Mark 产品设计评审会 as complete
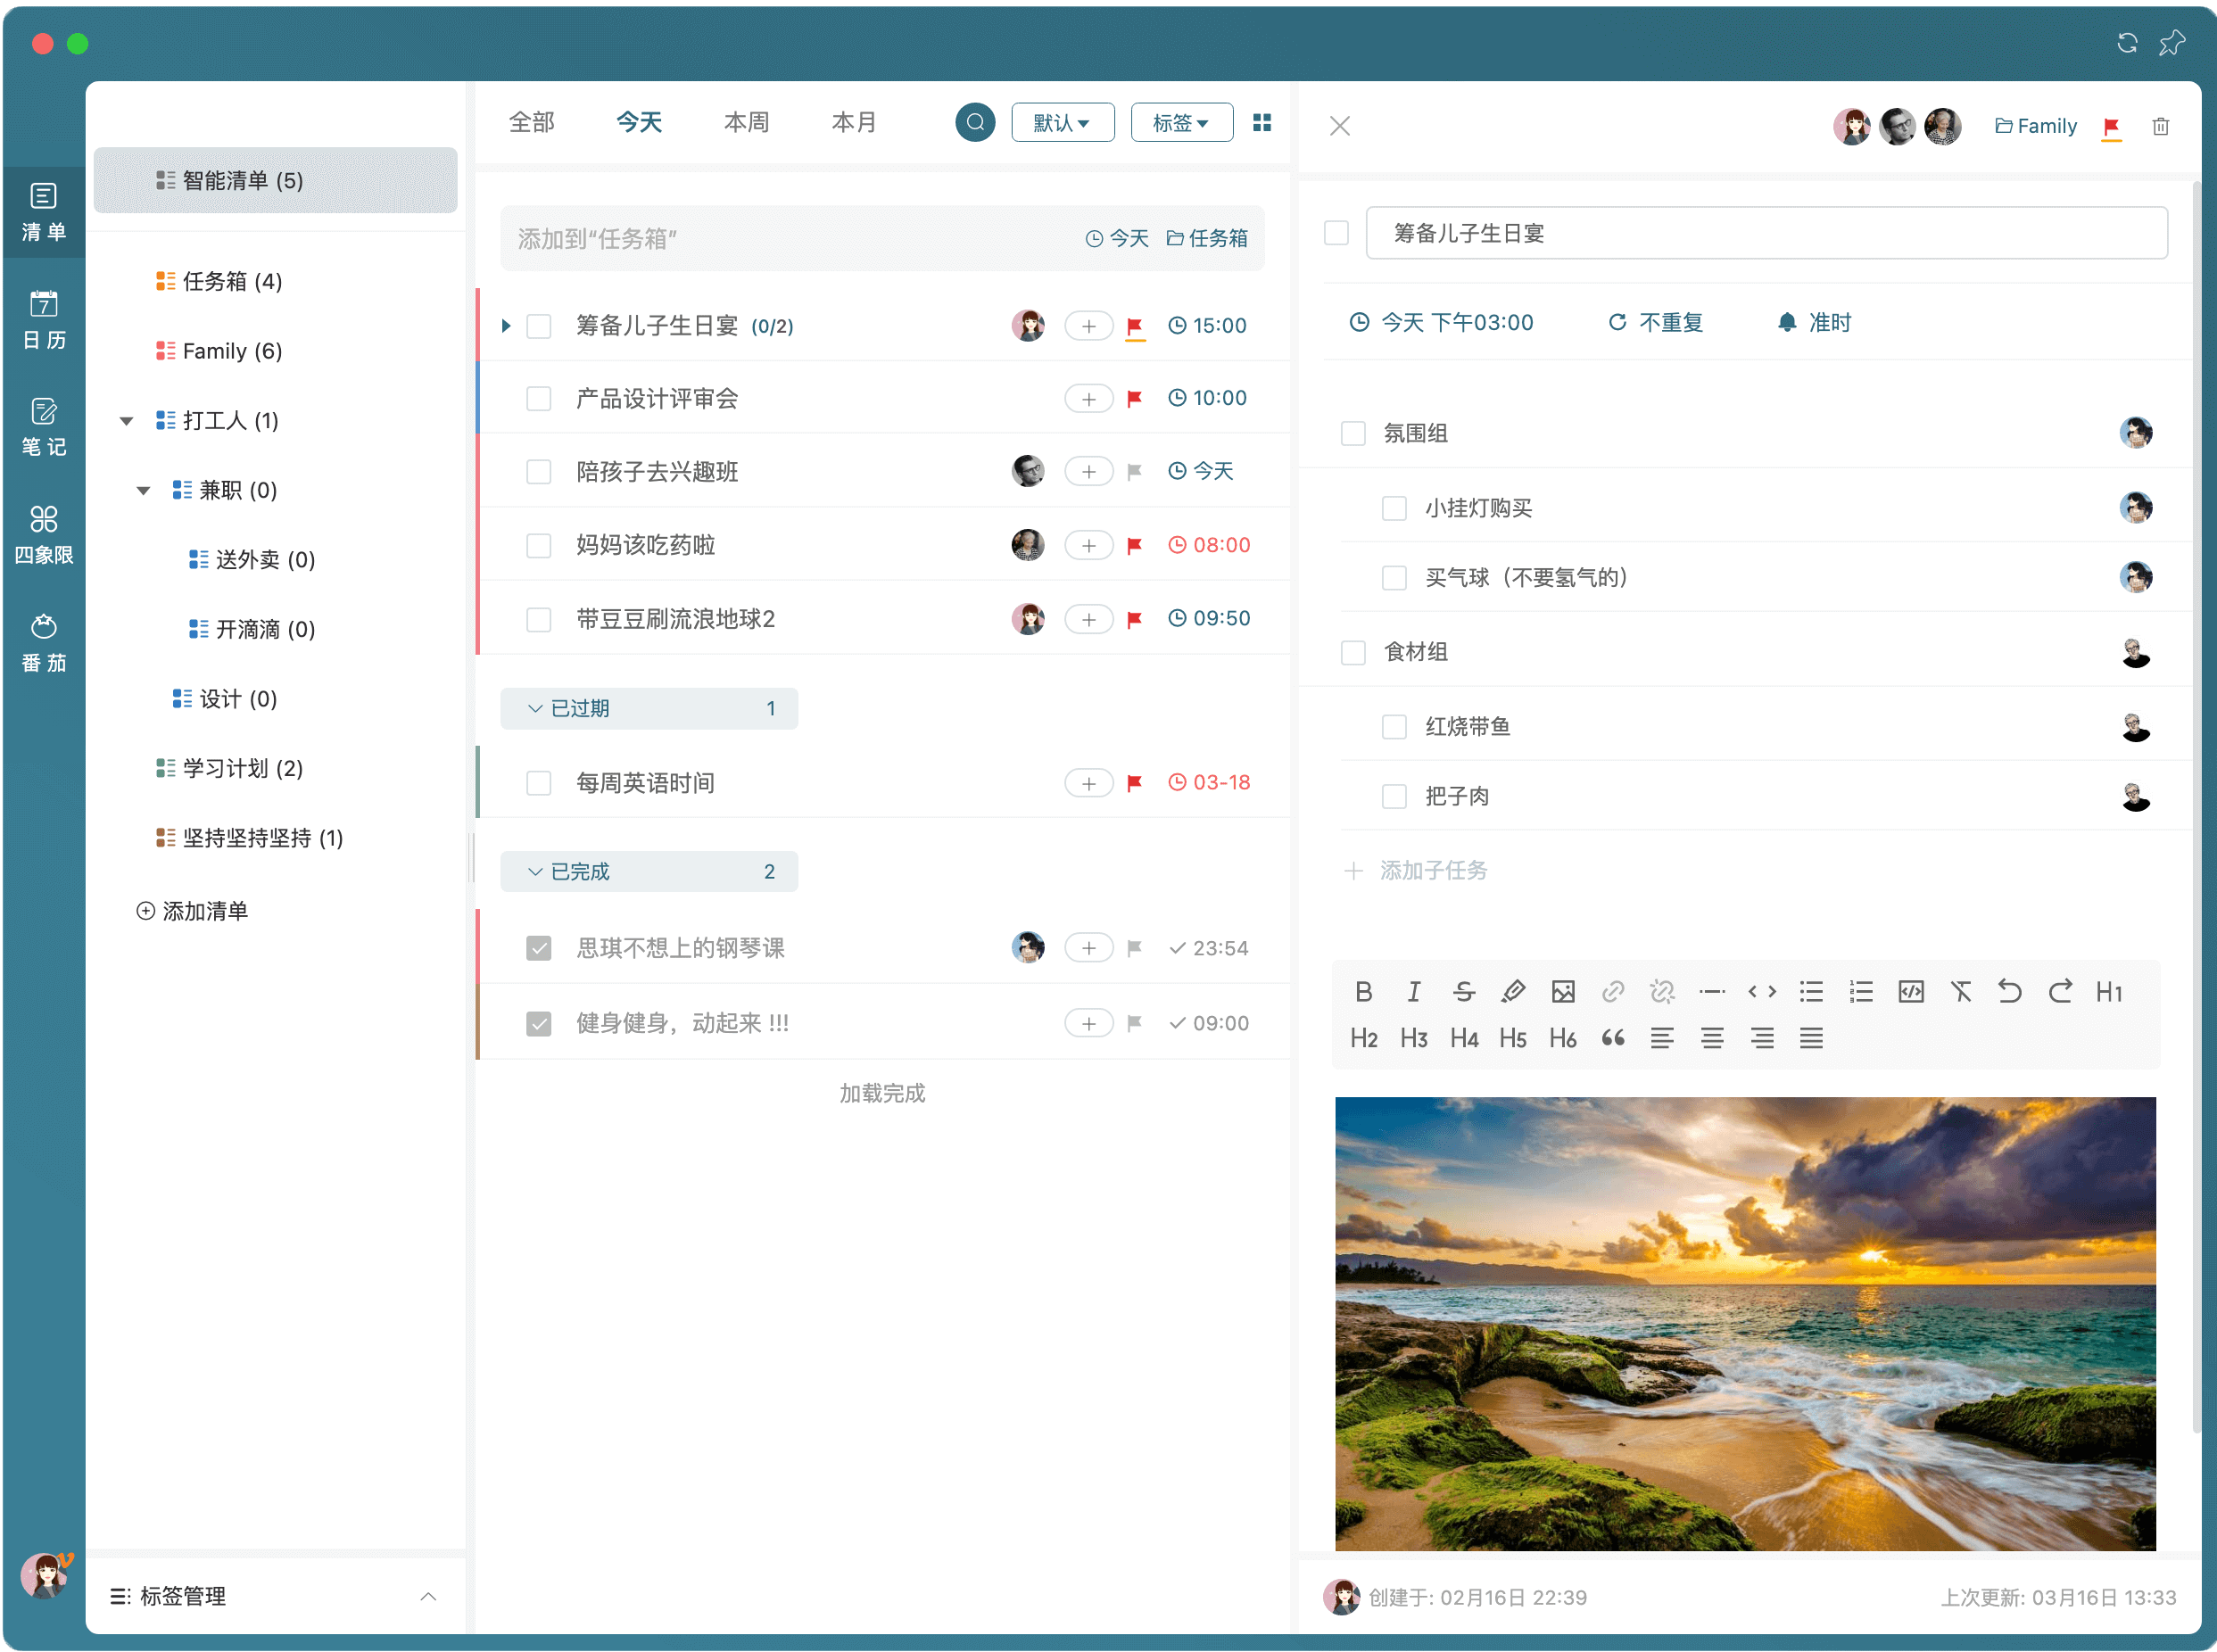The image size is (2217, 1652). pyautogui.click(x=539, y=397)
